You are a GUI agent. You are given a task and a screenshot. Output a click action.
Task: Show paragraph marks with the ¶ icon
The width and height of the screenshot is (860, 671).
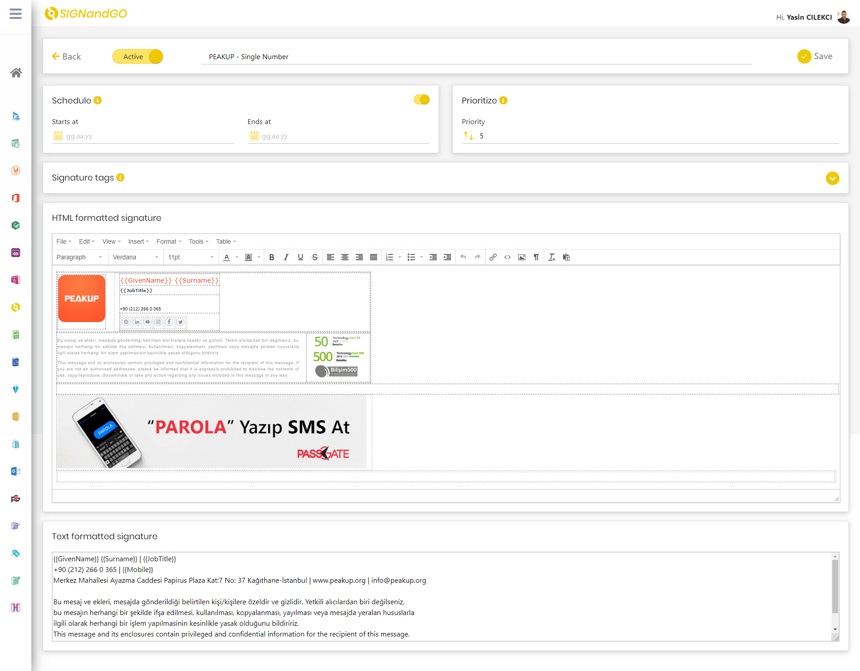[x=537, y=257]
